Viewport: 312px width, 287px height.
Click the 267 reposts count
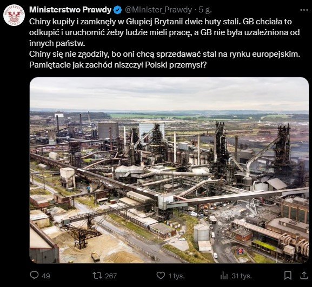point(111,276)
